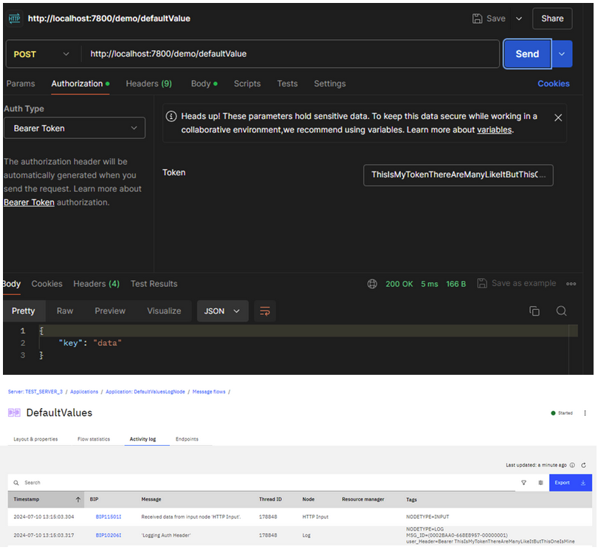Viewport: 598px width, 550px height.
Task: Click the search response magnifier icon
Action: tap(561, 311)
